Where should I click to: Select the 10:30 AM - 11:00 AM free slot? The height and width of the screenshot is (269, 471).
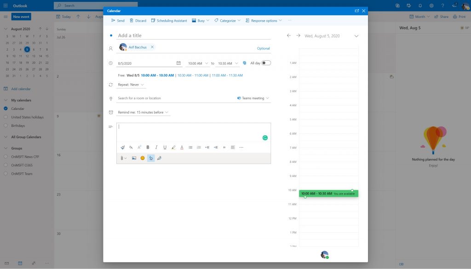(x=193, y=75)
